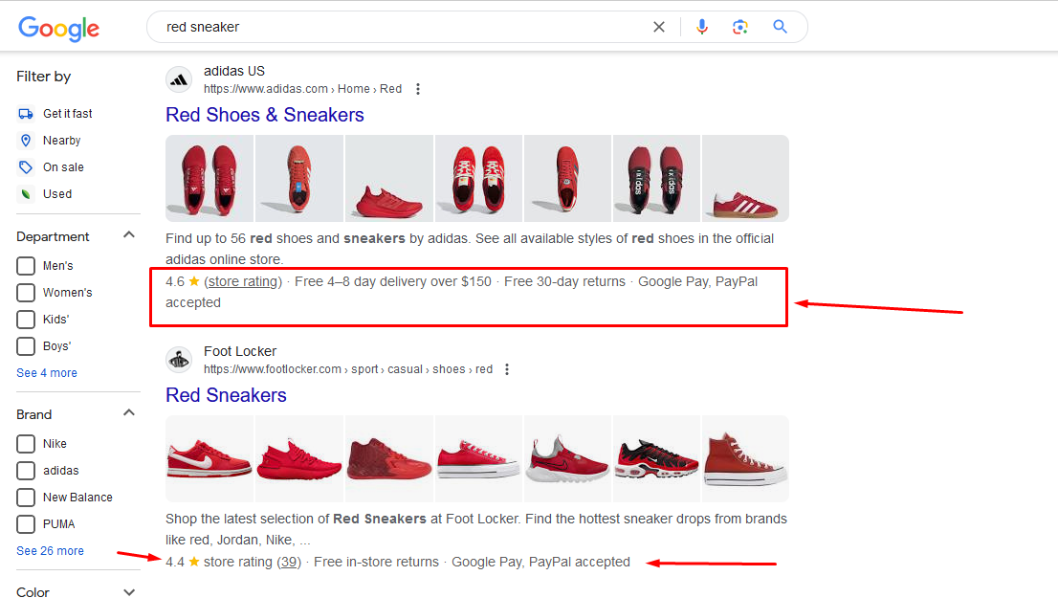This screenshot has height=598, width=1058.
Task: Check the PUMA brand checkbox
Action: [x=26, y=524]
